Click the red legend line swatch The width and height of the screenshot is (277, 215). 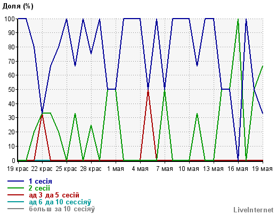15,195
